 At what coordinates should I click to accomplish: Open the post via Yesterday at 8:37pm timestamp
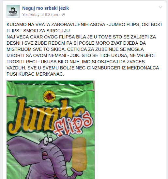coord(40,15)
